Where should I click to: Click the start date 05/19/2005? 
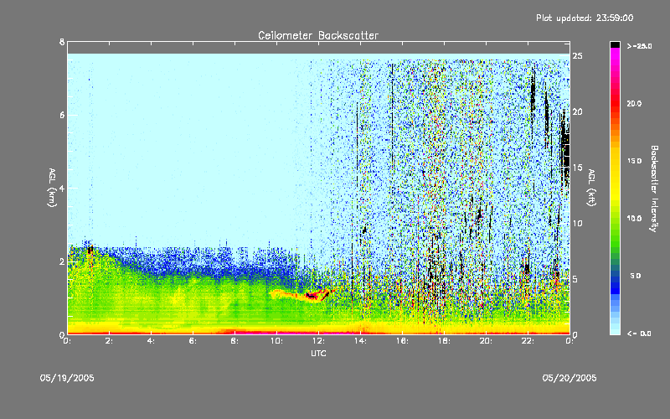(67, 378)
